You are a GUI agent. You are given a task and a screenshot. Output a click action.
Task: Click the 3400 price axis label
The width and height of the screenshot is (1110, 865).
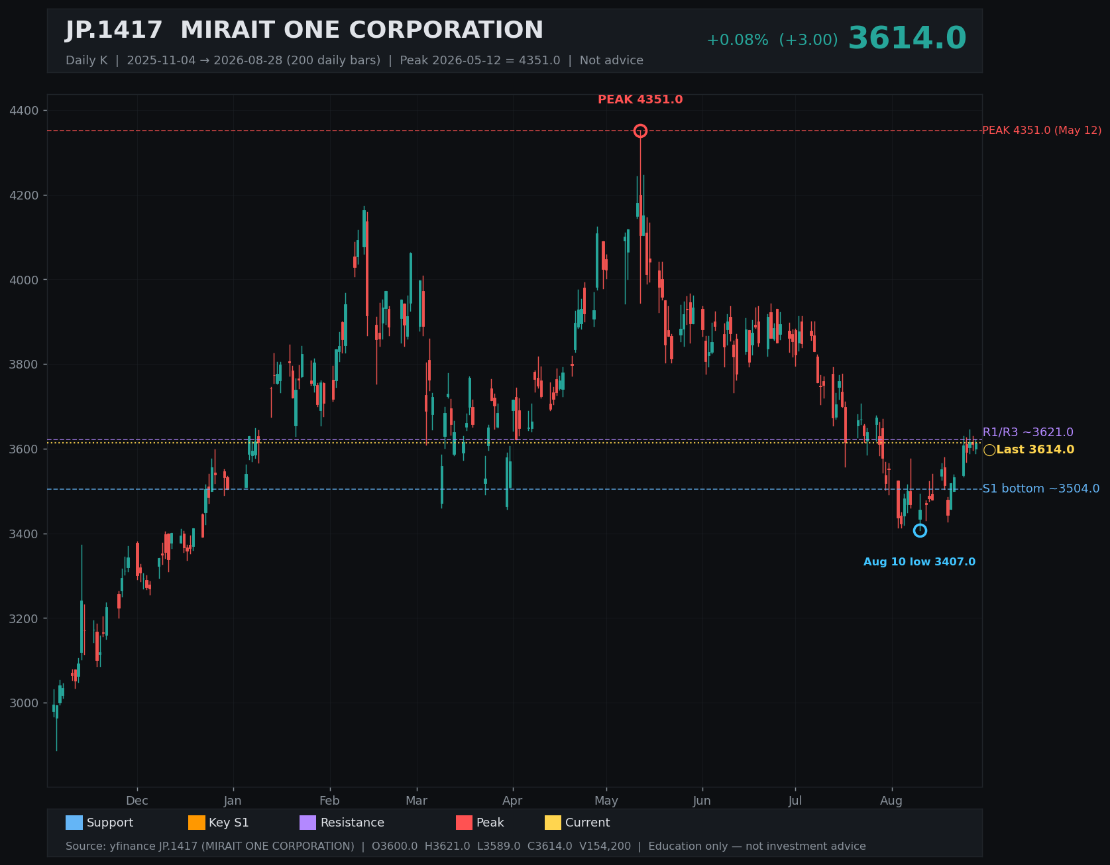(25, 534)
